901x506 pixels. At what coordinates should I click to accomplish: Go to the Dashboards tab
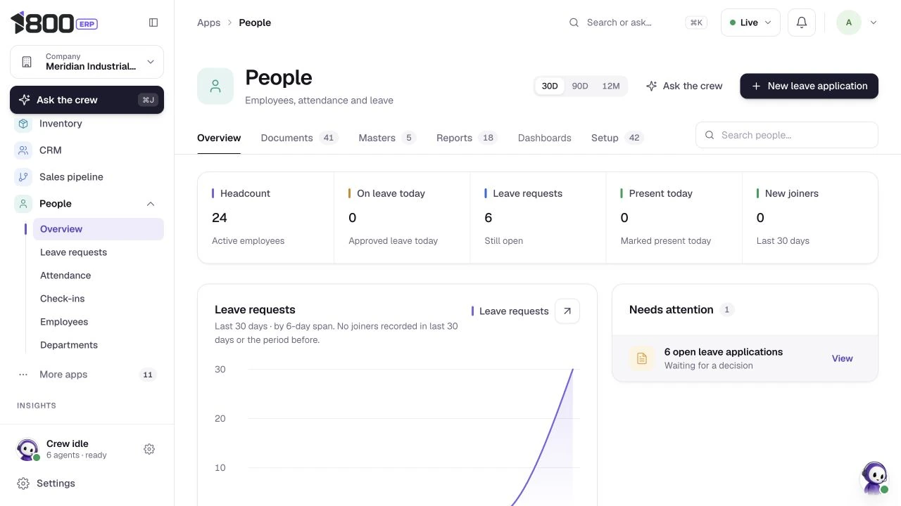tap(545, 138)
